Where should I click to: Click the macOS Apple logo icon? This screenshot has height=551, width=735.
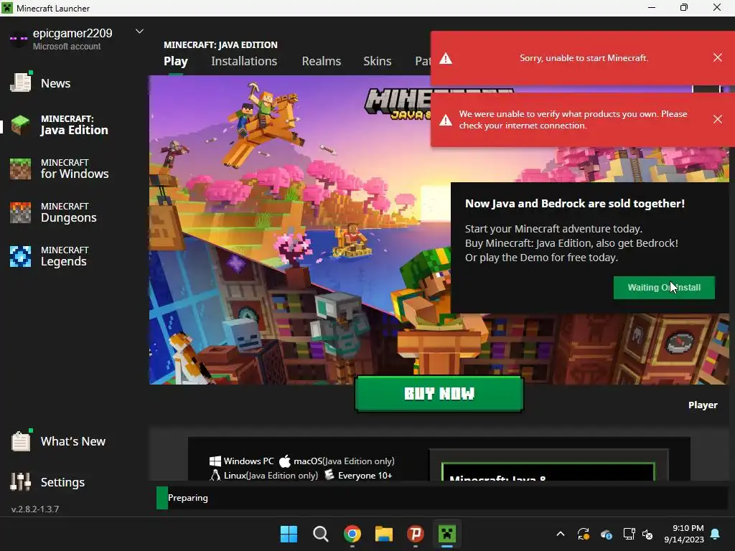coord(285,461)
